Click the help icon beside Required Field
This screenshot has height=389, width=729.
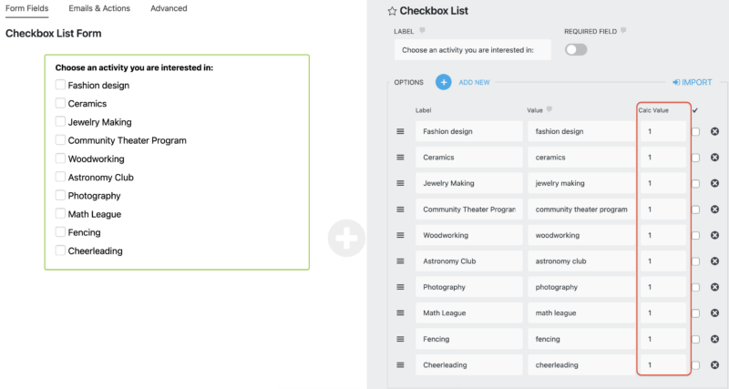623,31
